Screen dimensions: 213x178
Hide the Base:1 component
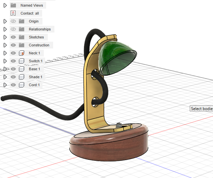pyautogui.click(x=13, y=69)
